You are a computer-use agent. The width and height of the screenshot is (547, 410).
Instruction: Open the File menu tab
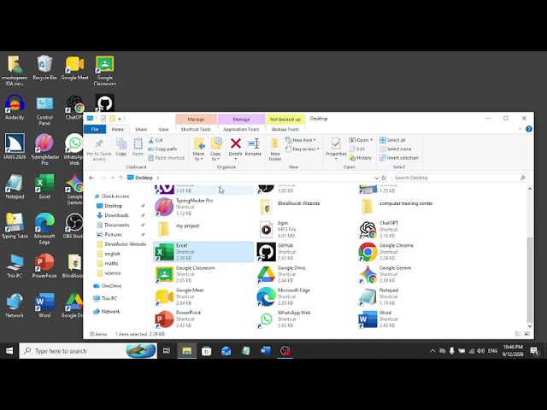(95, 129)
